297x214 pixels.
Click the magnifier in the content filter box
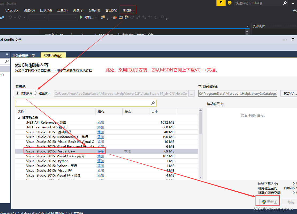tap(153, 103)
